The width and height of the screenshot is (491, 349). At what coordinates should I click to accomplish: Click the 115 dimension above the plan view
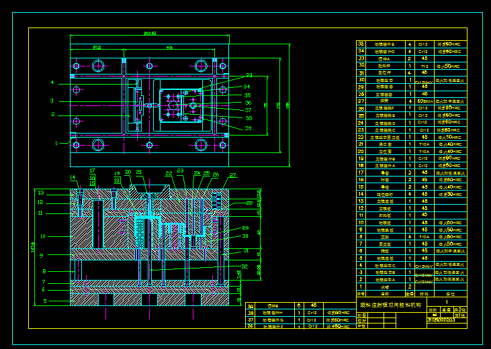coord(169,48)
